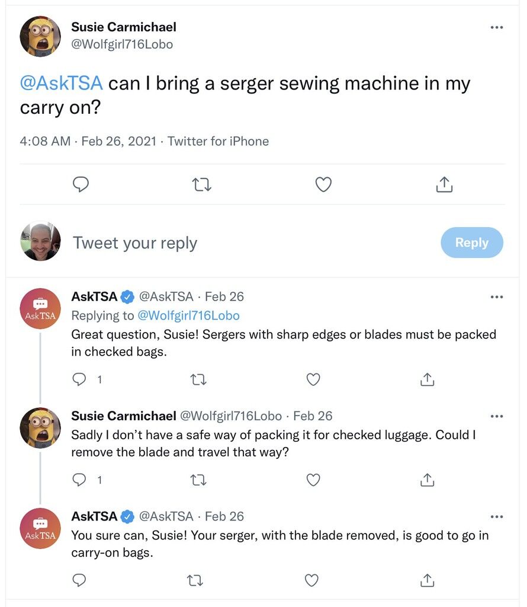Click the blue Reply button
Screen dimensions: 527x607
click(472, 242)
